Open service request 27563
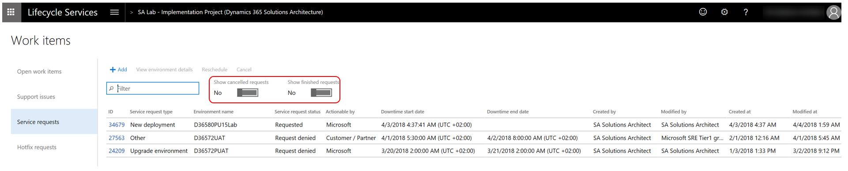The height and width of the screenshot is (171, 848). coord(117,138)
